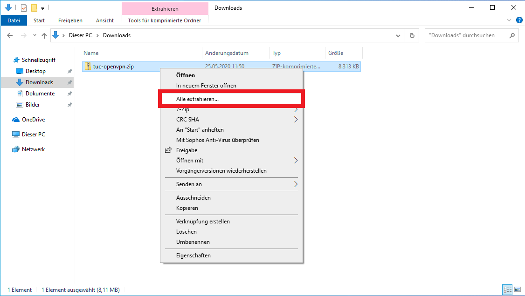Expand the ribbon with the chevron
The height and width of the screenshot is (296, 525).
pos(509,20)
